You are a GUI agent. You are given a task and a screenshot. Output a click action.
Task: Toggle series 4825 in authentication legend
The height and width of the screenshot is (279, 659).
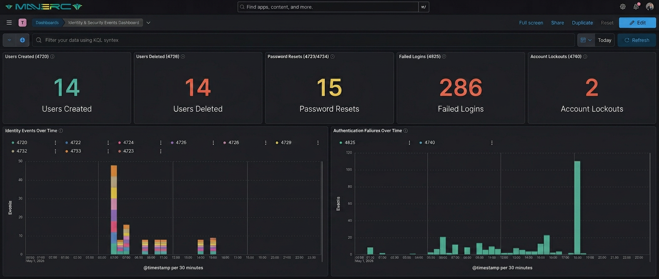coord(350,143)
